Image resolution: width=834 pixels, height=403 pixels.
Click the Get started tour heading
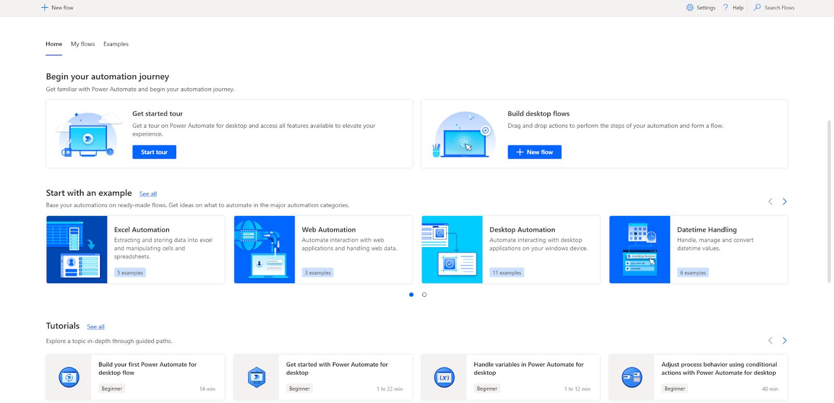point(157,114)
